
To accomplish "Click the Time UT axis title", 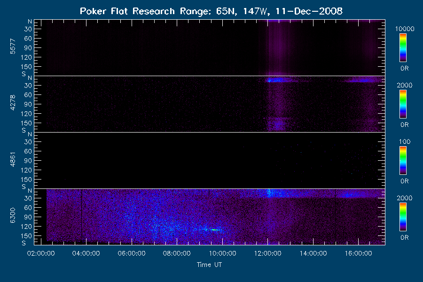I will point(209,265).
